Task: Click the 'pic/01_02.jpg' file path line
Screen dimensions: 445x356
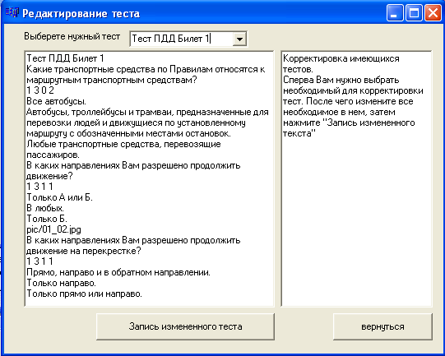Action: 54,229
